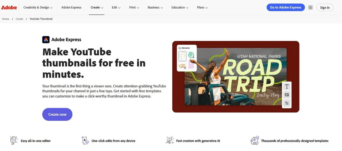The image size is (342, 151).
Task: Expand the Create dropdown
Action: (97, 7)
